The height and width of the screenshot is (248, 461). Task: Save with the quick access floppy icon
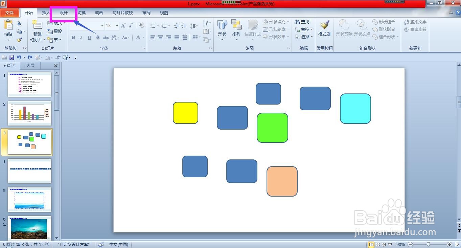12,58
